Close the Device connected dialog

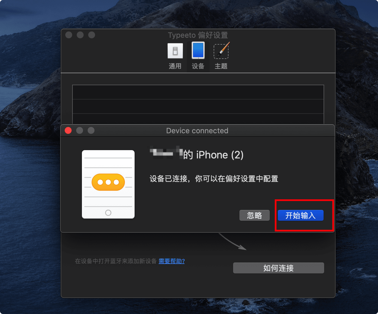(68, 130)
